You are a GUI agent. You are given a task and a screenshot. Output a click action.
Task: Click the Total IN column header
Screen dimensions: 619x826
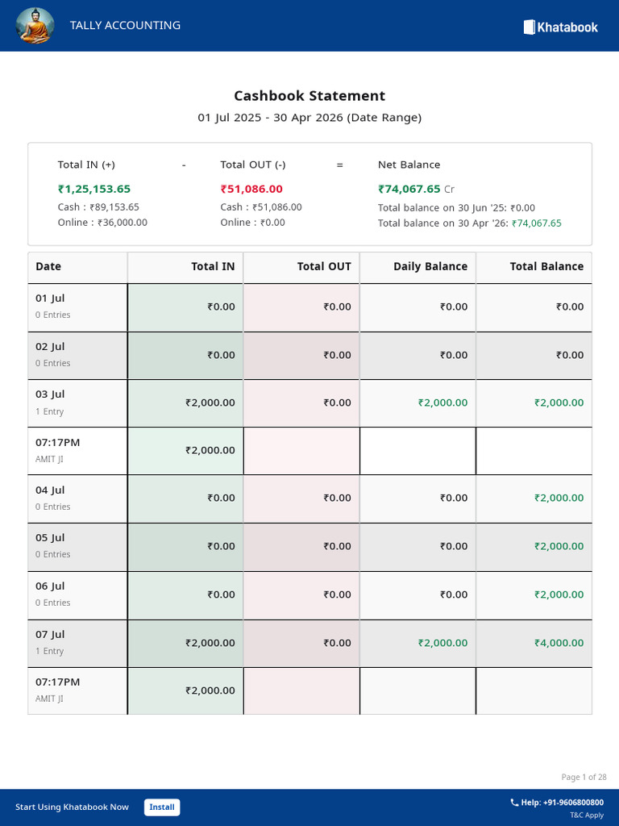click(x=185, y=267)
